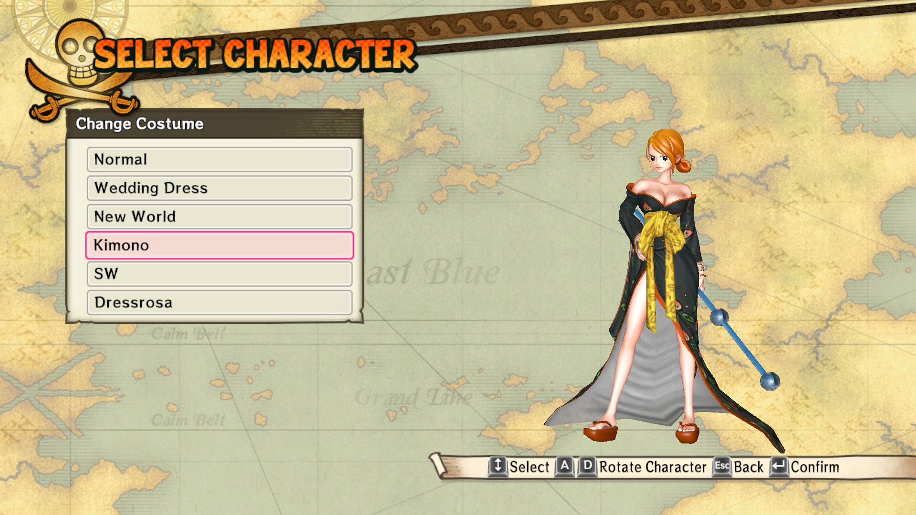
Task: Choose the SW costume entry
Action: [x=219, y=274]
